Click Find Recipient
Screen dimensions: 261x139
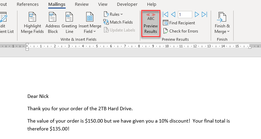[179, 23]
